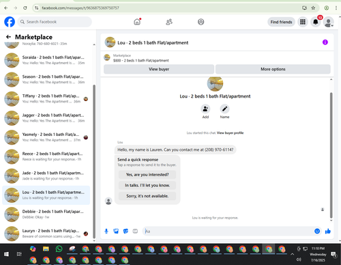The height and width of the screenshot is (265, 341).
Task: Open the Reece conversation
Action: click(x=46, y=156)
